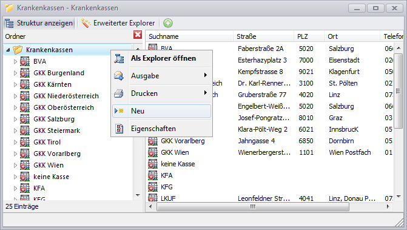
Task: Click keine Kasse icon in tree
Action: click(25, 177)
